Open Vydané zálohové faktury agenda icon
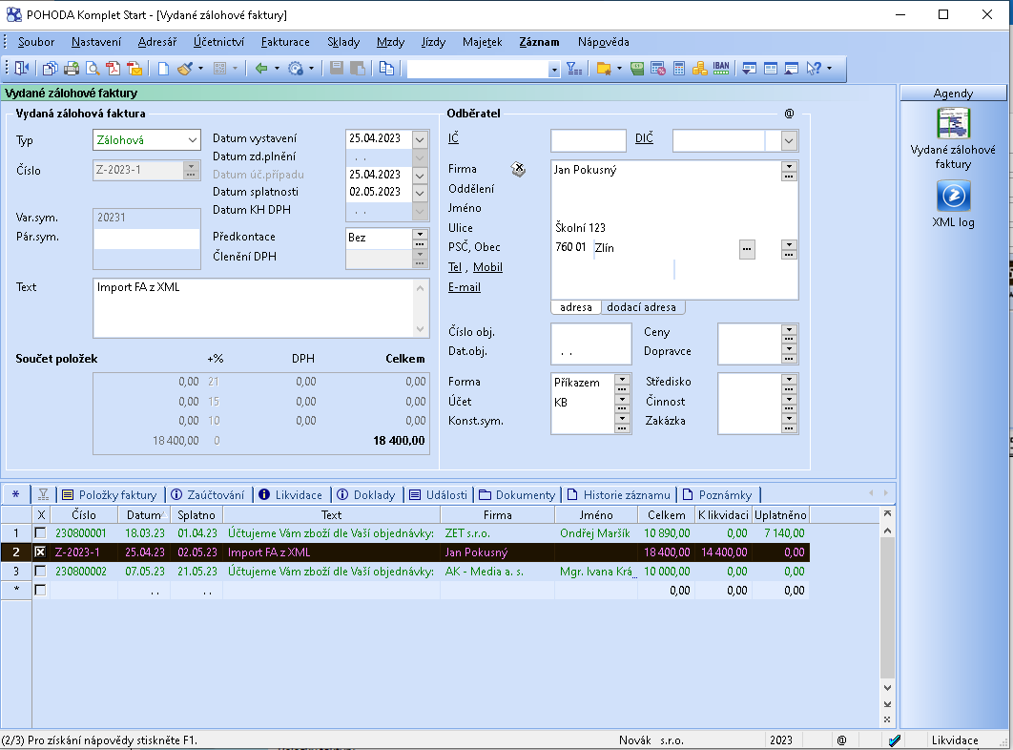Viewport: 1013px width, 750px height. [x=954, y=123]
